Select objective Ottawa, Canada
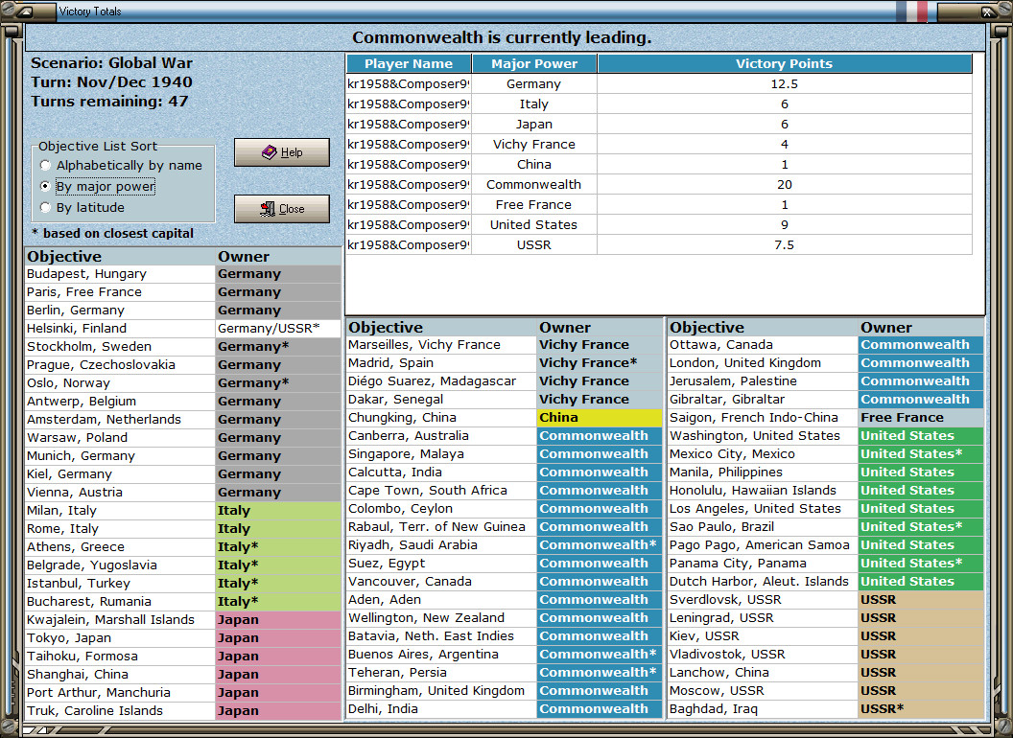The image size is (1013, 738). [763, 345]
